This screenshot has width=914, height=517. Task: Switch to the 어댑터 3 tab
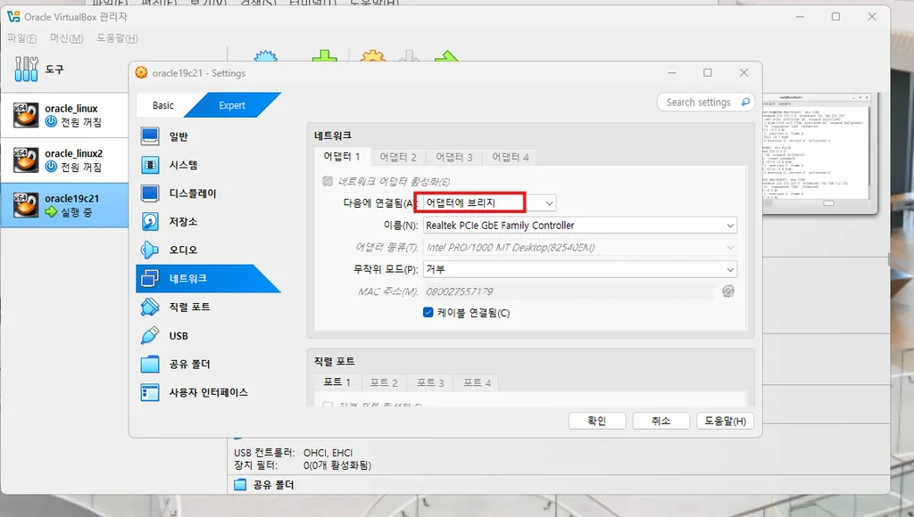tap(454, 157)
